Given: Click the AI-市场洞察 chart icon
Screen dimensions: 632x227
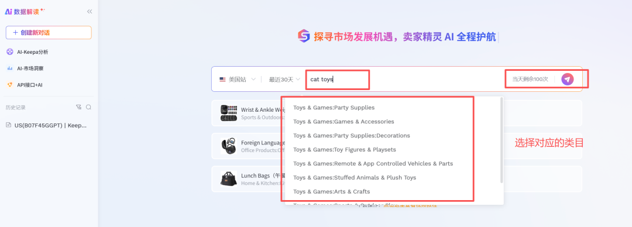Looking at the screenshot, I should 10,68.
